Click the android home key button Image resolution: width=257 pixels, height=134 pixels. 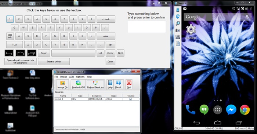20,53
